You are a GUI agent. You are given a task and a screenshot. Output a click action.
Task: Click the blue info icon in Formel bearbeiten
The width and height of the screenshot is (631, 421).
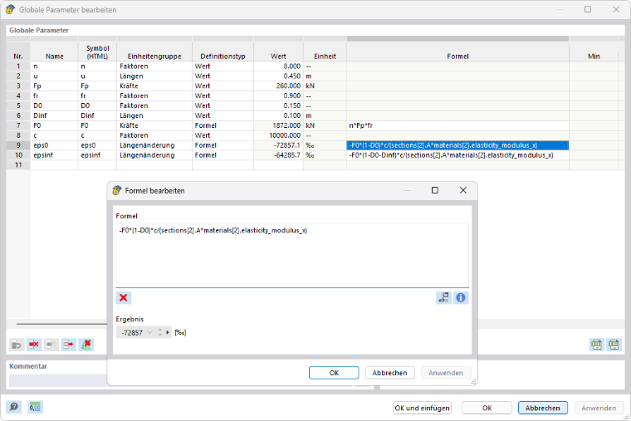[461, 298]
